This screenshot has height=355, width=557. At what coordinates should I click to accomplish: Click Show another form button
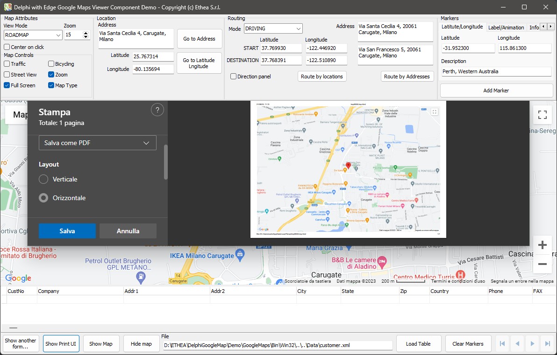(x=20, y=343)
